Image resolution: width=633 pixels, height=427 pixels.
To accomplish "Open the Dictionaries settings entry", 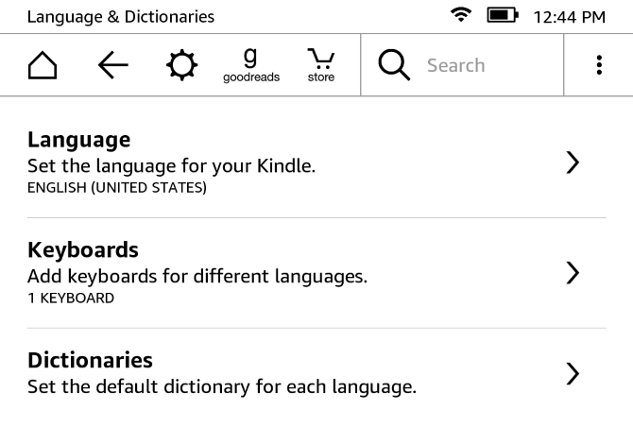I will [x=90, y=360].
